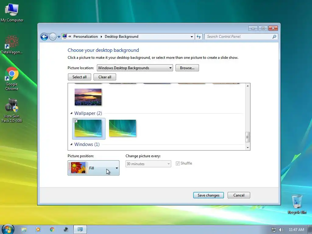The height and width of the screenshot is (234, 312).
Task: Click Save changes button
Action: pyautogui.click(x=208, y=195)
